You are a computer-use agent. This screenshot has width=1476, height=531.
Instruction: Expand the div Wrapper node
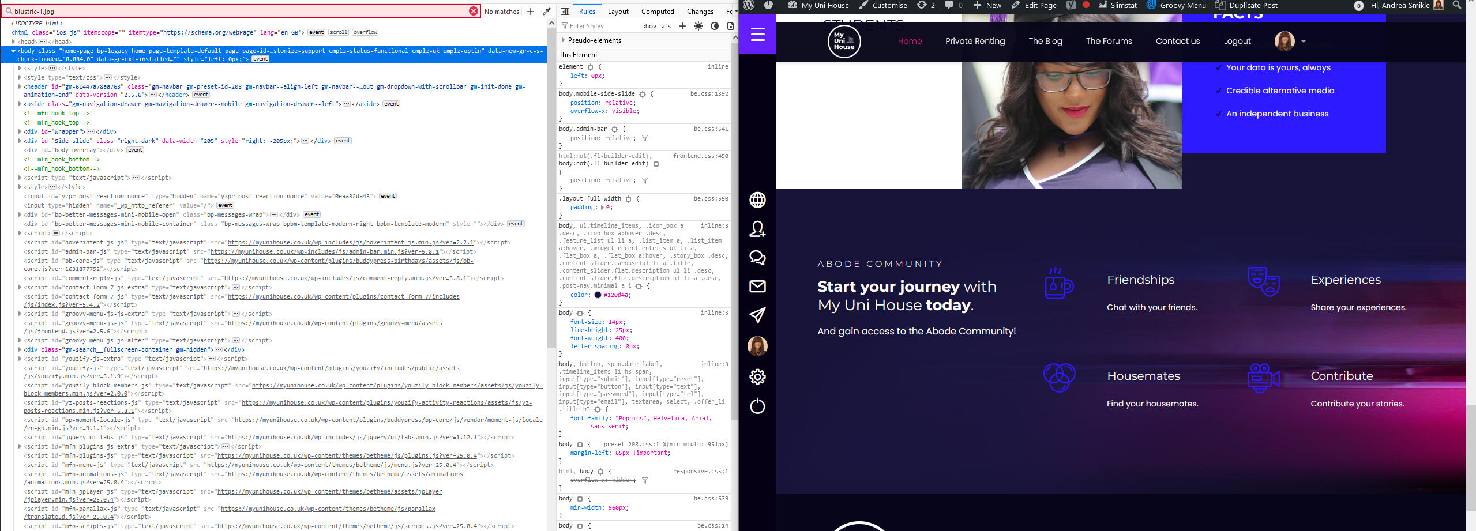[x=20, y=131]
